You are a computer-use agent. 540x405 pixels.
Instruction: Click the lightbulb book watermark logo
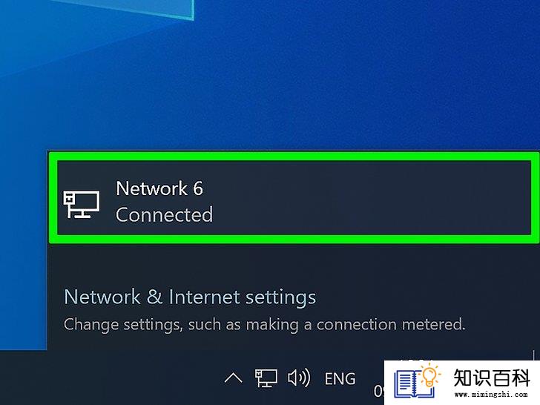point(417,382)
